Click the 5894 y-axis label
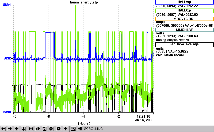Screen dimensions: 214x132 click(7, 5)
